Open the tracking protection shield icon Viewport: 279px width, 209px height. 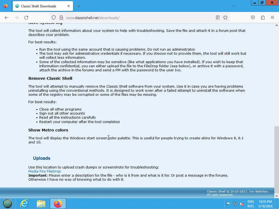(54, 18)
